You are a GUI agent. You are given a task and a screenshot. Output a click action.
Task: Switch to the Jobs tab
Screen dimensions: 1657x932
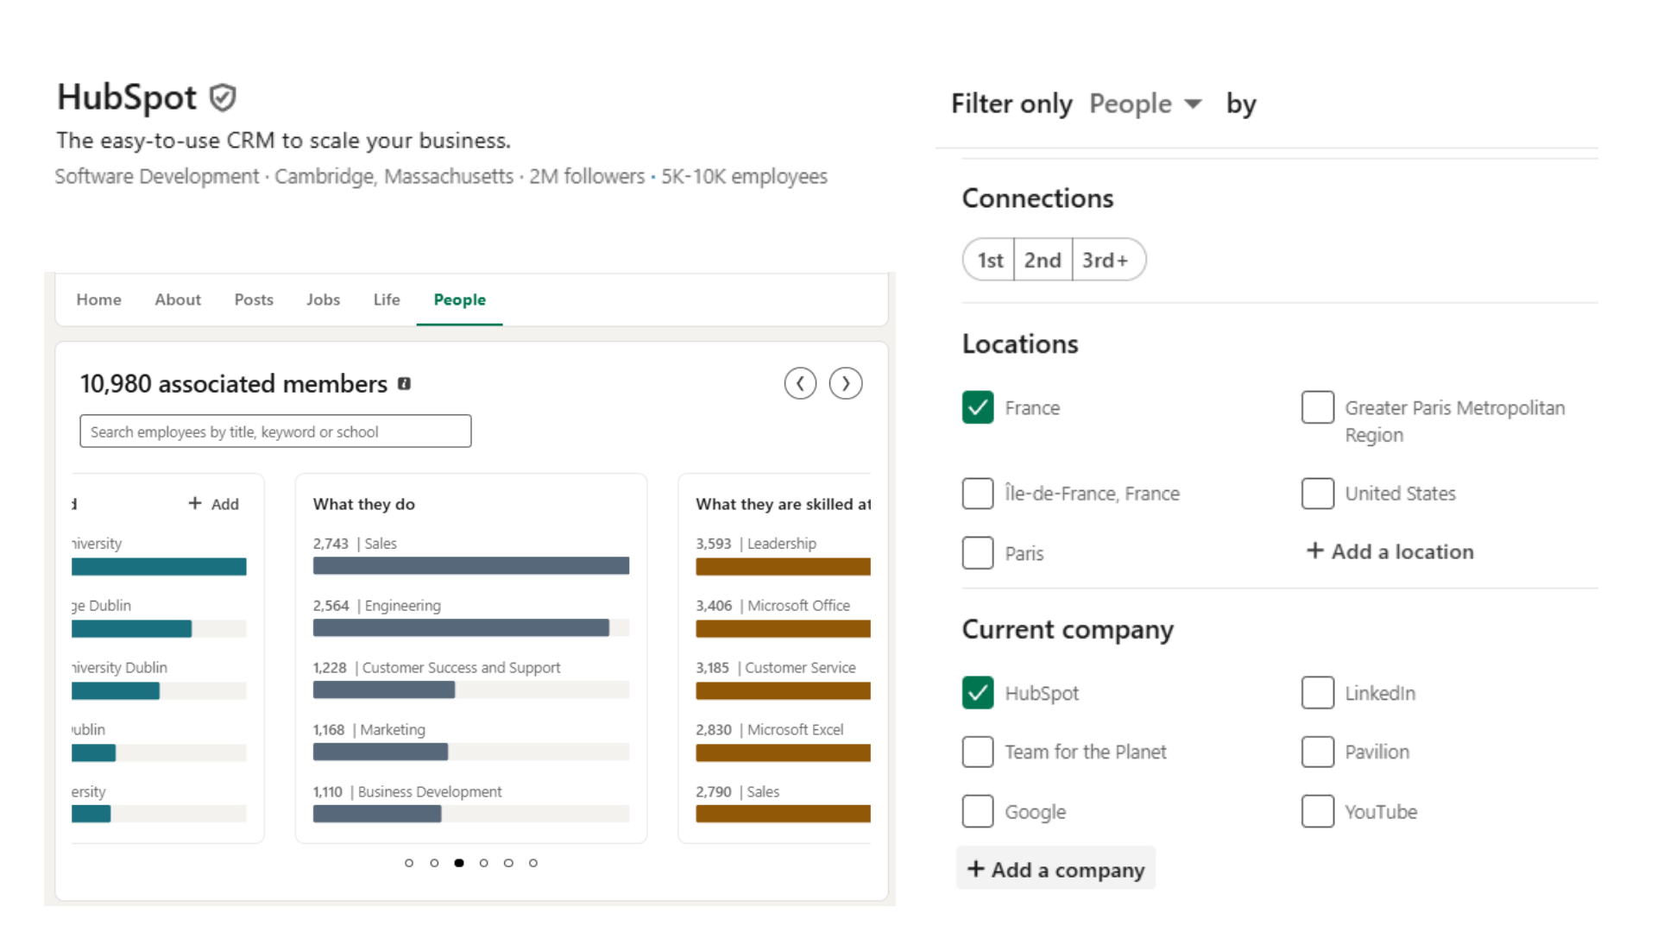(x=323, y=299)
